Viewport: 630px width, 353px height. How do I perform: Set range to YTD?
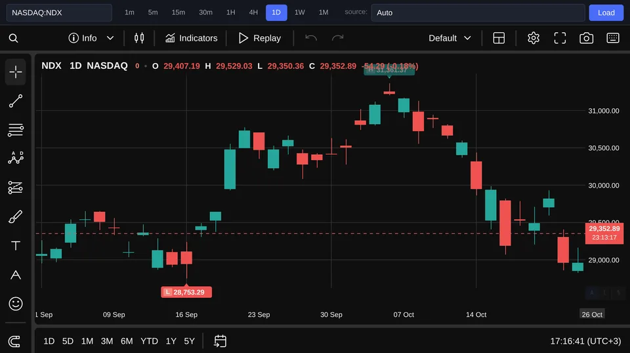click(149, 341)
